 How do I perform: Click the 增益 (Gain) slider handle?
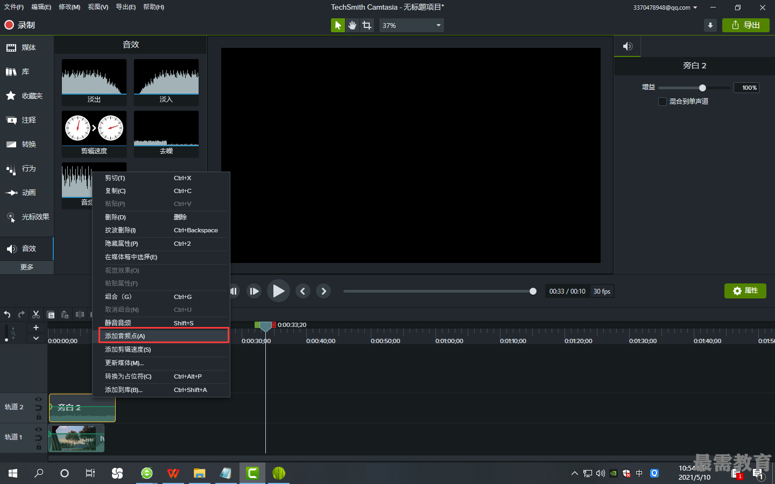point(702,88)
